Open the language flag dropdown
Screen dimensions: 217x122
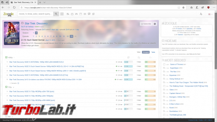click(x=210, y=14)
